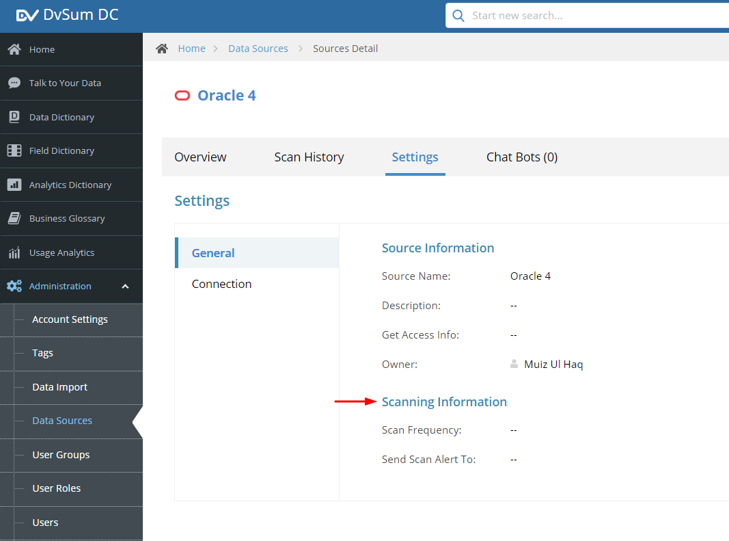Click the Business Glossary book icon
This screenshot has width=729, height=541.
(14, 218)
